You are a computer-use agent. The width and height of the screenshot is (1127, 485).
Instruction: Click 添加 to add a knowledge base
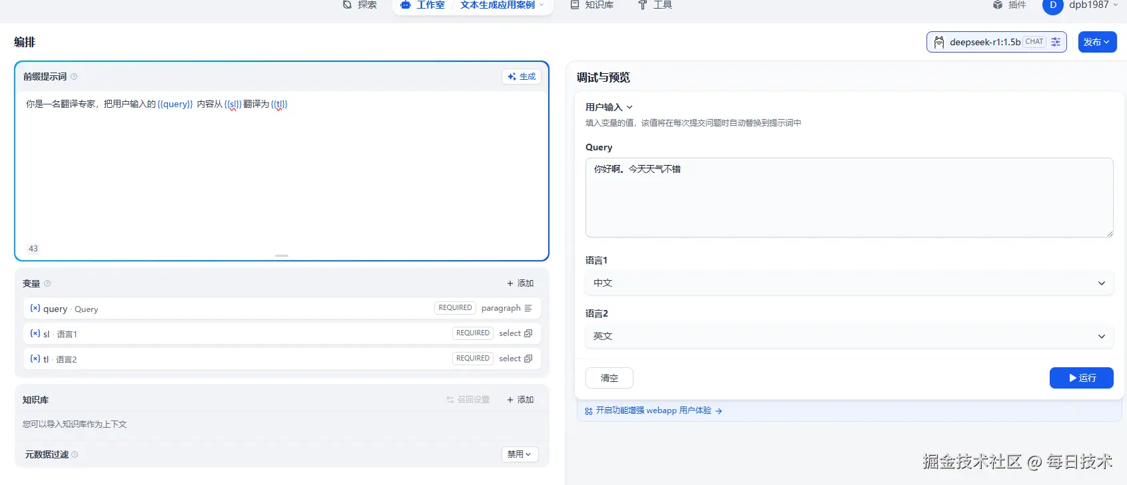point(520,400)
